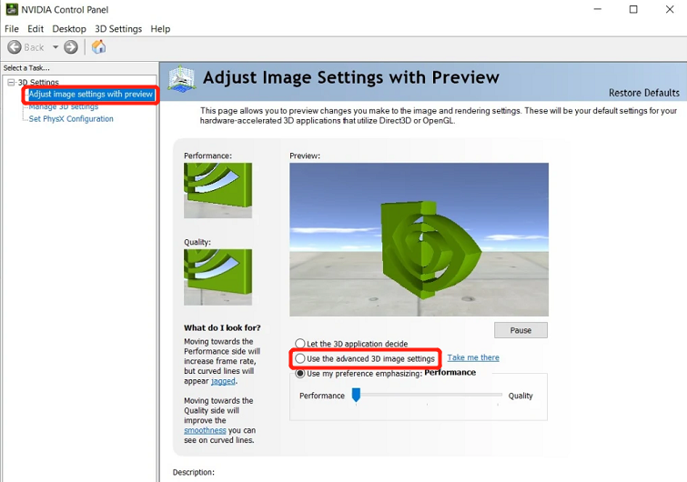687x482 pixels.
Task: Click the NVIDIA Control Panel title icon
Action: pyautogui.click(x=12, y=9)
